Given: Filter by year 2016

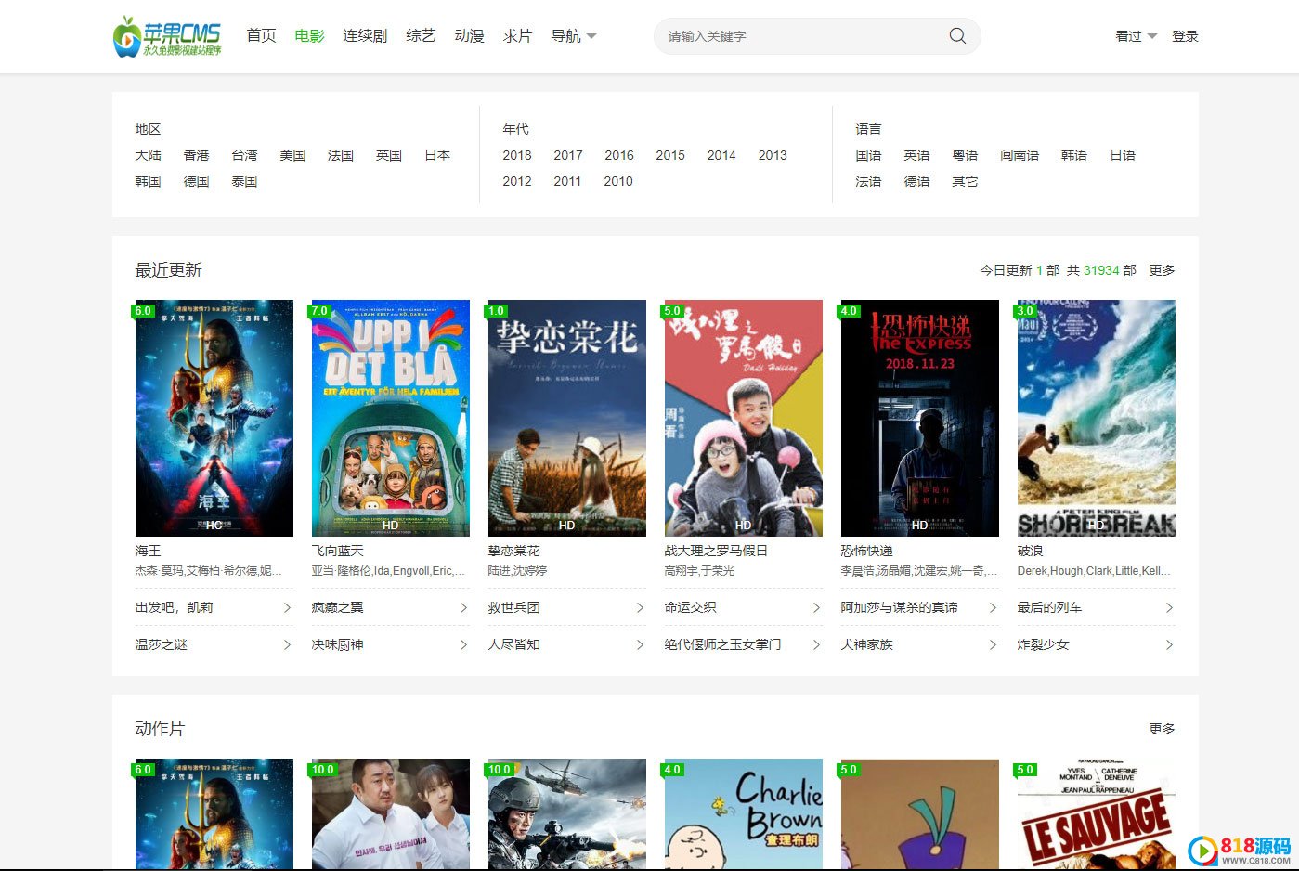Looking at the screenshot, I should click(619, 155).
